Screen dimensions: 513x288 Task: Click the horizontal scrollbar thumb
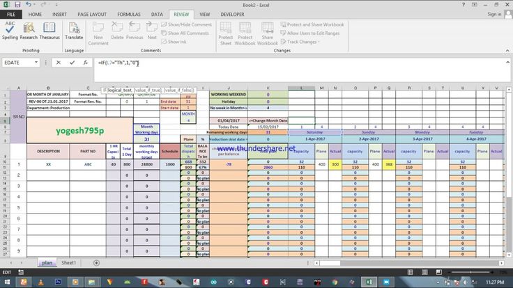pyautogui.click(x=330, y=263)
